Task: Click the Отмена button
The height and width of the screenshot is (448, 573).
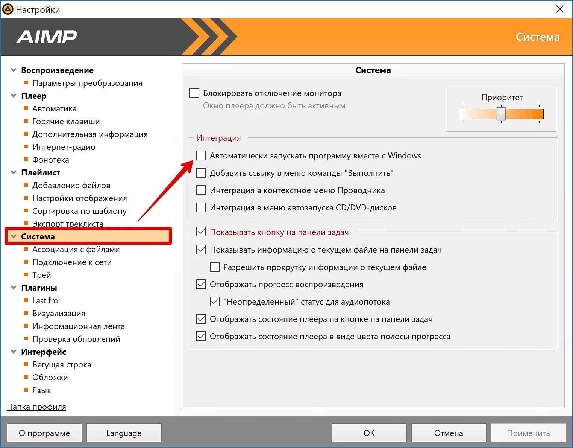Action: point(449,433)
